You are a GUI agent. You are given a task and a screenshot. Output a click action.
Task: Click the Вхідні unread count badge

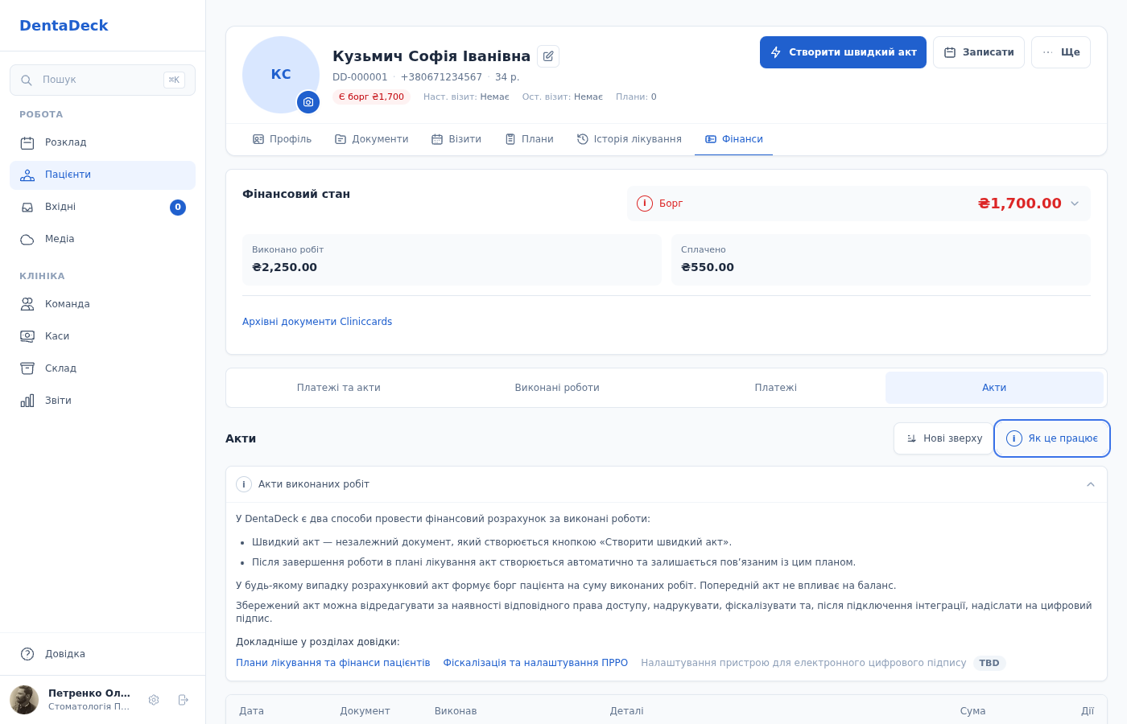tap(178, 208)
